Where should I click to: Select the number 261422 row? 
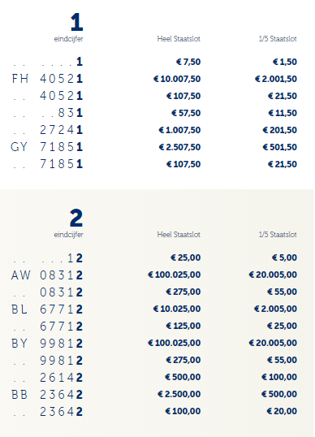coord(156,377)
